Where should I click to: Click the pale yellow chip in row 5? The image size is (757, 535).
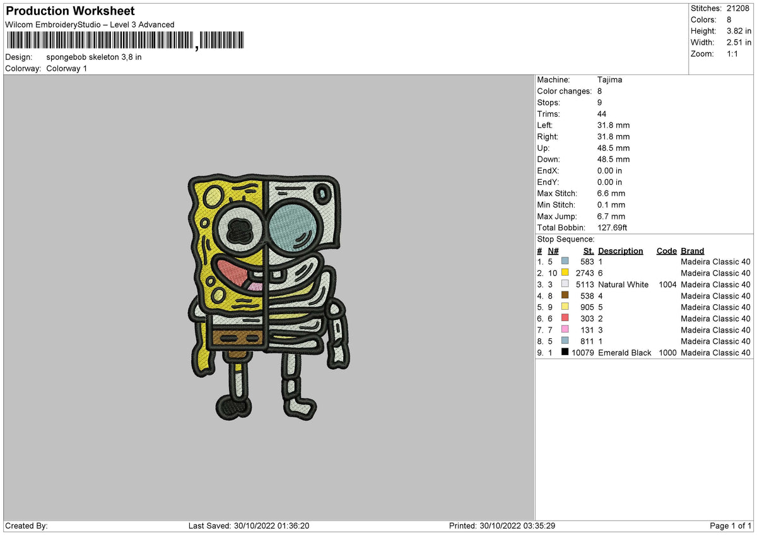[565, 307]
